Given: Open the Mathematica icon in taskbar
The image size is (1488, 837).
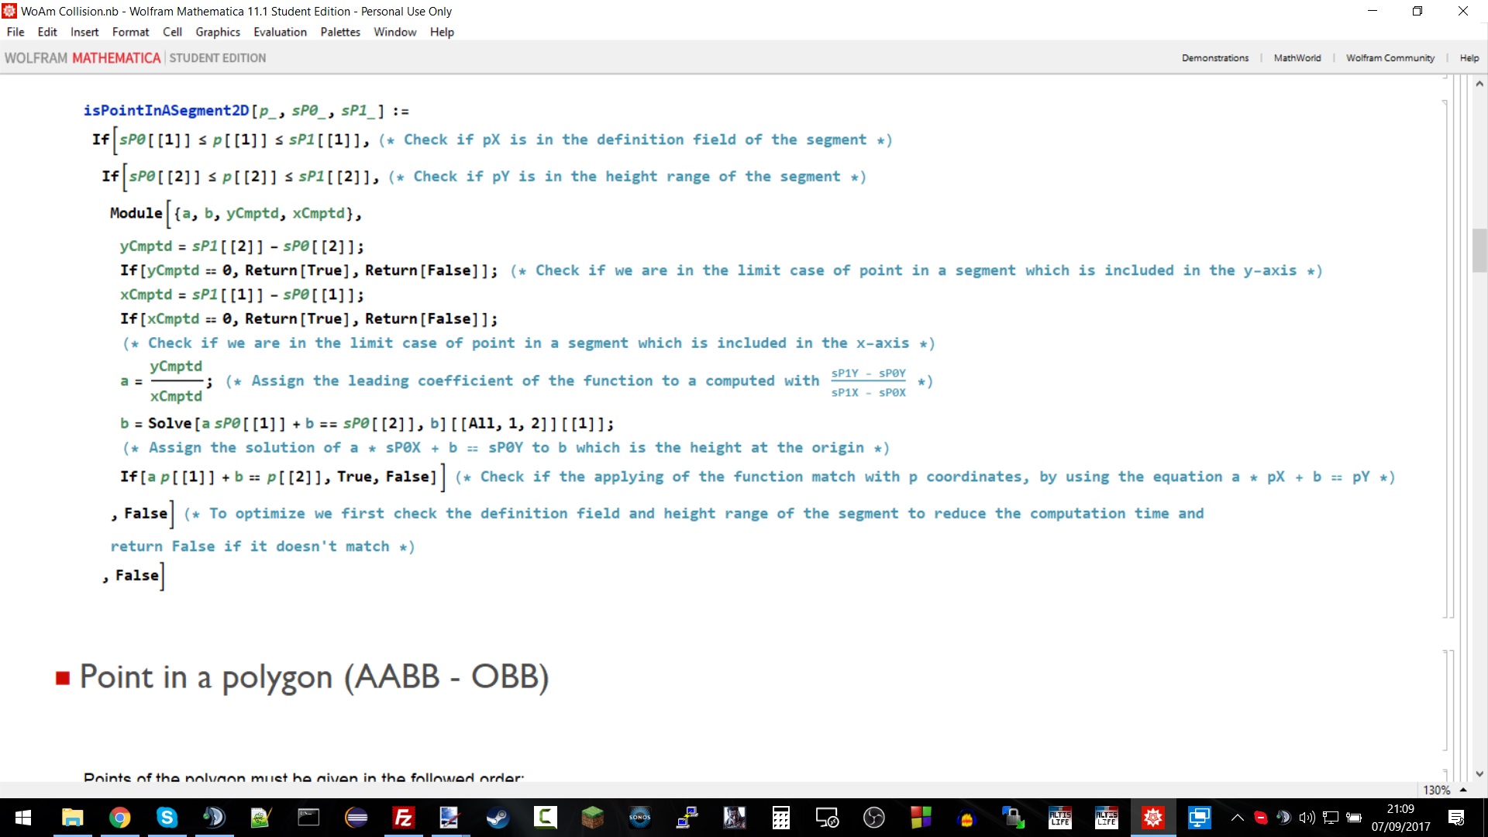Looking at the screenshot, I should coord(1152,818).
